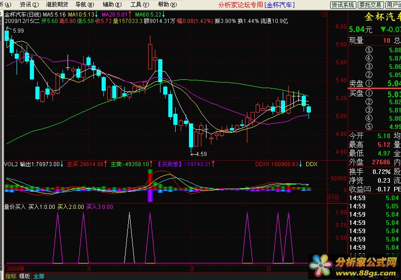
Task: Click the 4.80 price axis label
Action: 341,134
